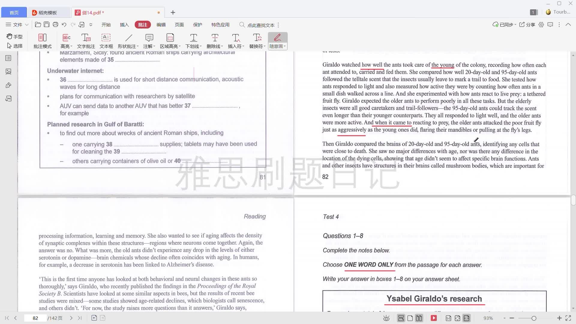Open the 页面 ribbon tab
The width and height of the screenshot is (576, 324).
(179, 25)
